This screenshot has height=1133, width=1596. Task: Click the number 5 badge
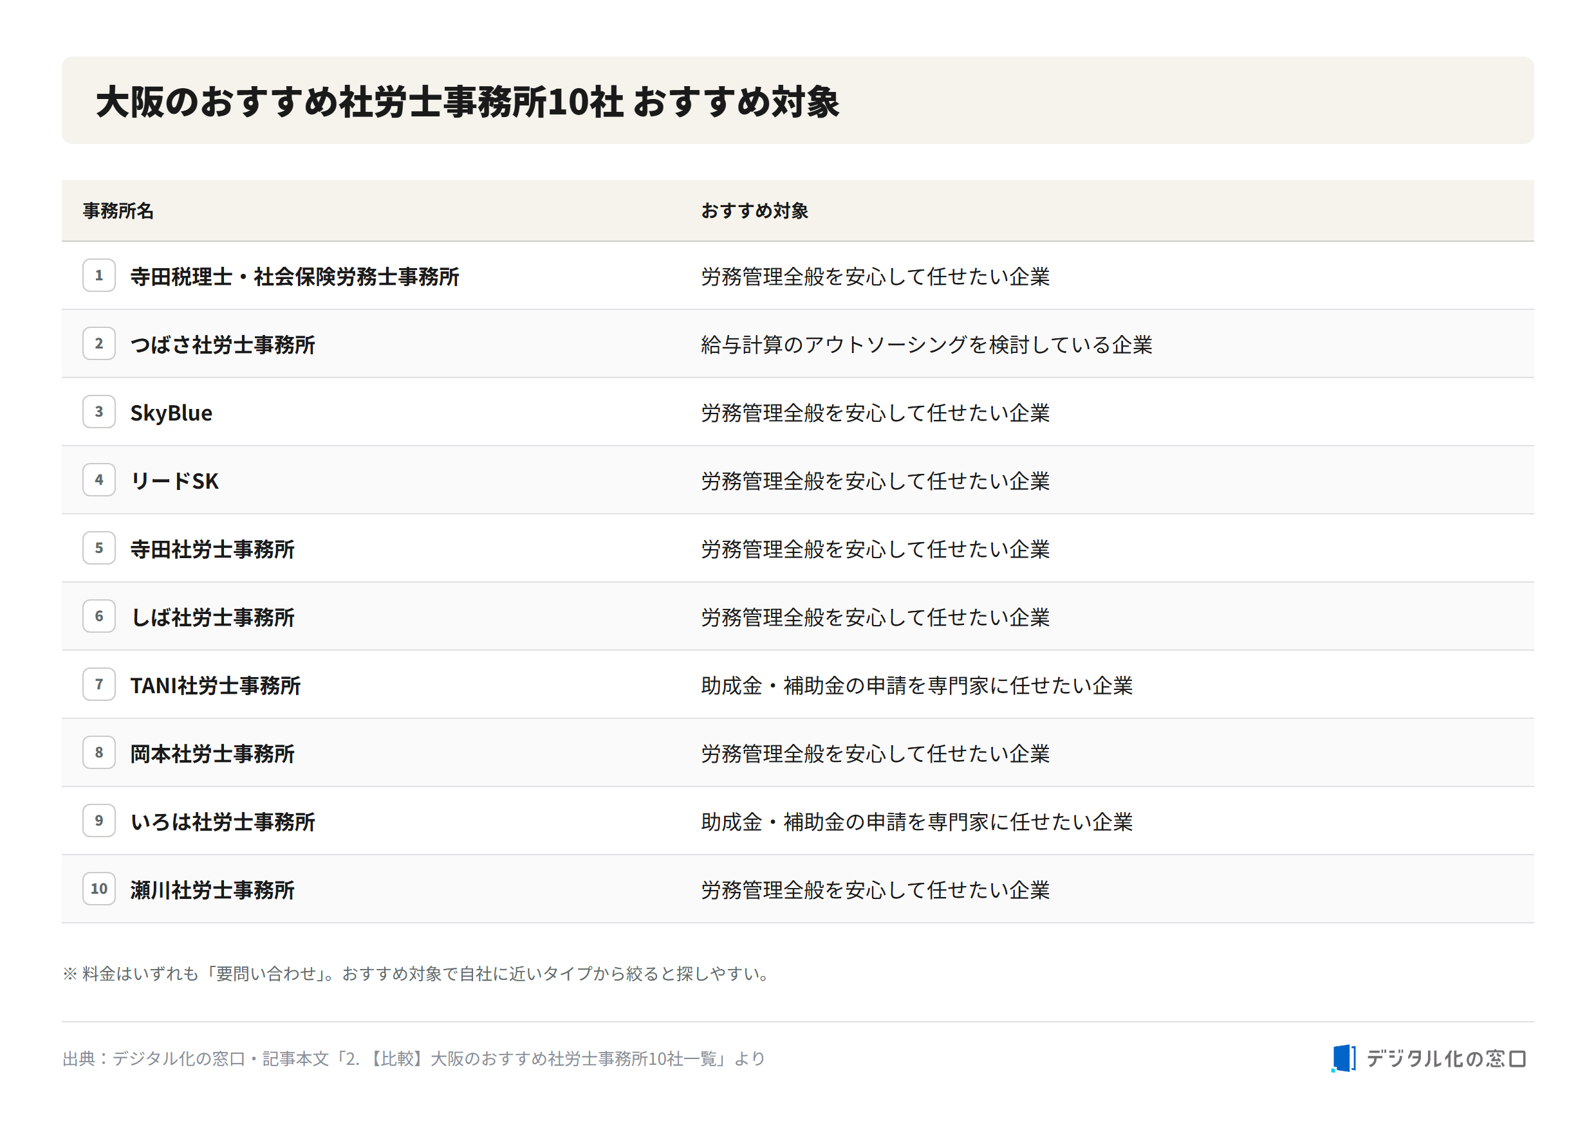click(x=99, y=548)
